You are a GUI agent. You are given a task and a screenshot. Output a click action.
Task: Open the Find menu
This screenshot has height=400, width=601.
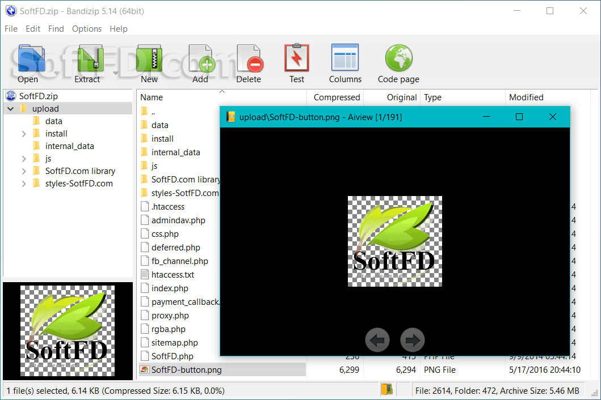point(56,29)
